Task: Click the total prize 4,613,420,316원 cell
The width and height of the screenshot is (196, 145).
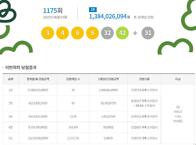Action: pos(38,103)
